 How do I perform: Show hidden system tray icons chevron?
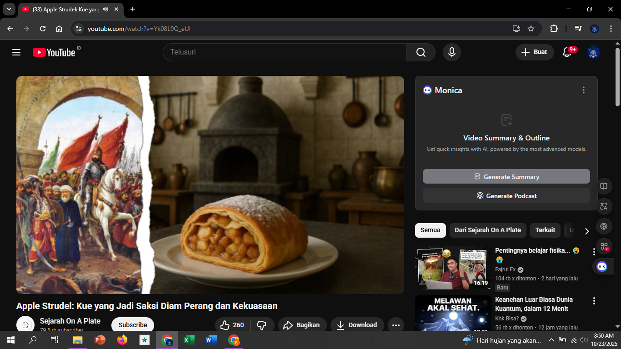click(x=551, y=340)
